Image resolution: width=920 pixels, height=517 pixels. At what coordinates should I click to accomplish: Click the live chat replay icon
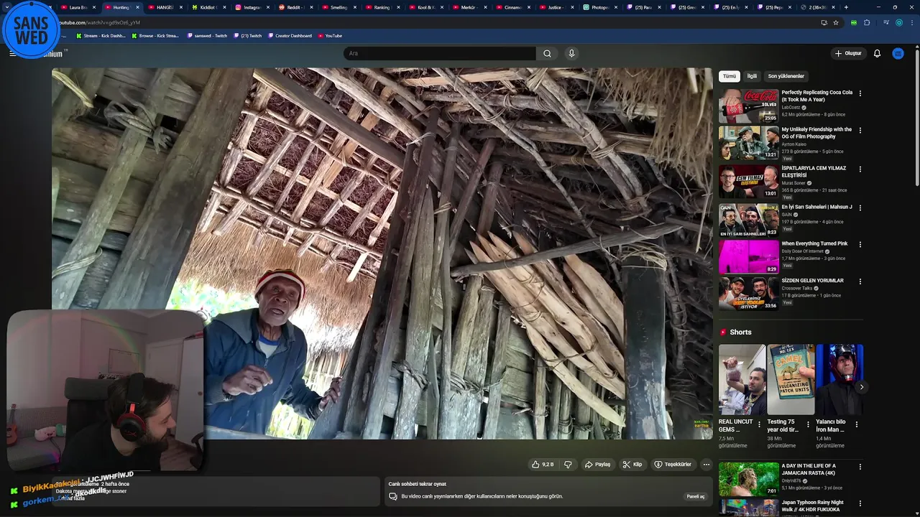point(393,496)
